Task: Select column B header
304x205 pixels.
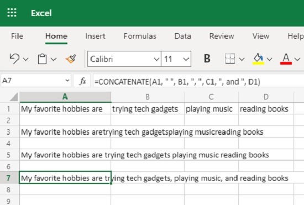Action: point(148,97)
